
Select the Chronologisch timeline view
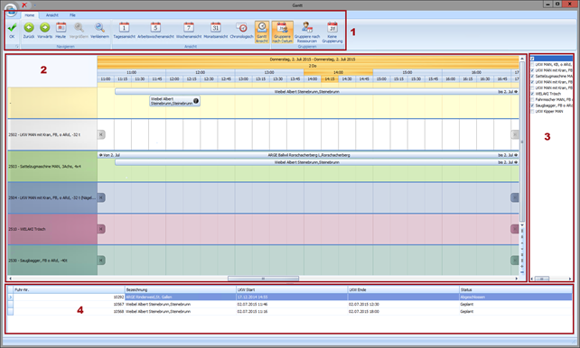coord(241,31)
